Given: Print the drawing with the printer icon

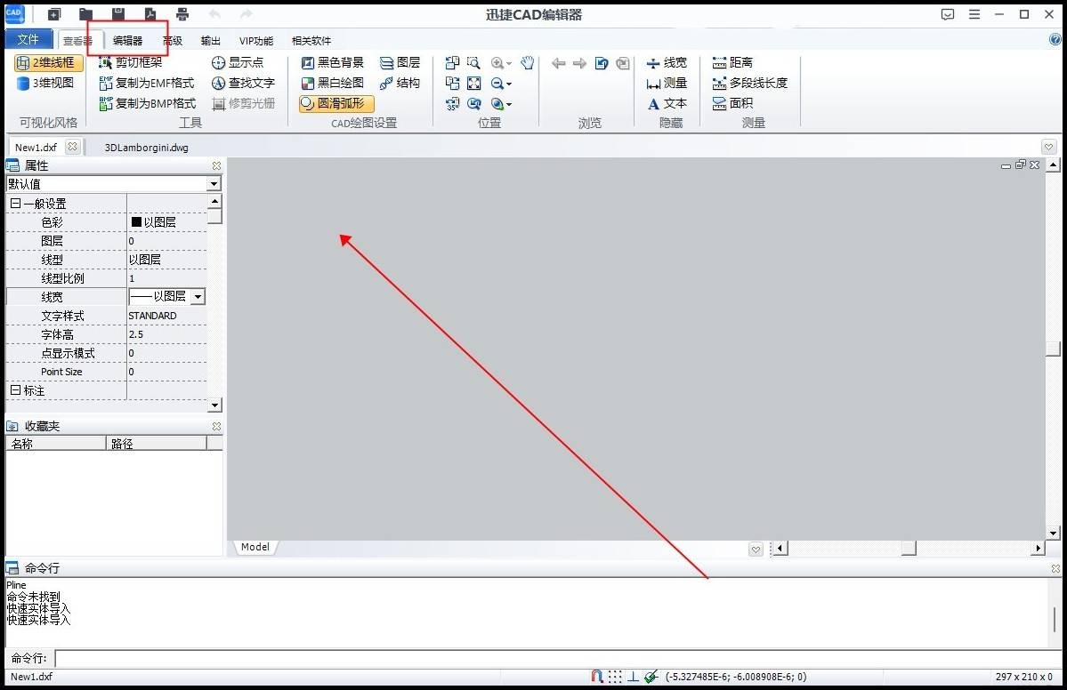Looking at the screenshot, I should (182, 14).
